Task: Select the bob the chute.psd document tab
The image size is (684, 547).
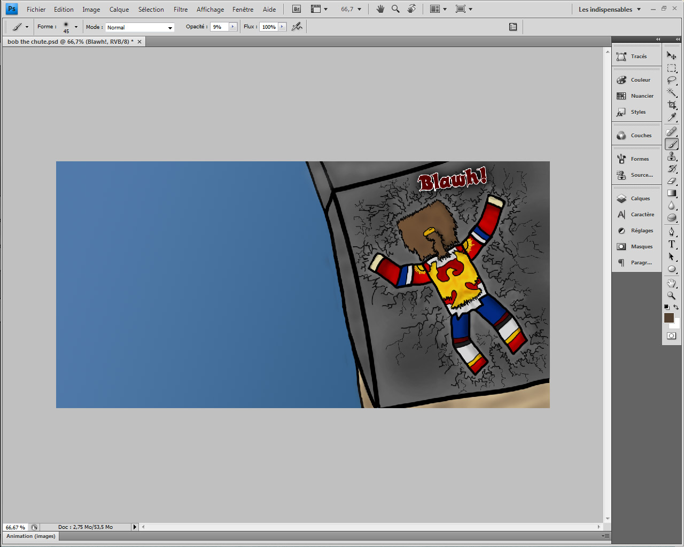Action: click(x=74, y=42)
